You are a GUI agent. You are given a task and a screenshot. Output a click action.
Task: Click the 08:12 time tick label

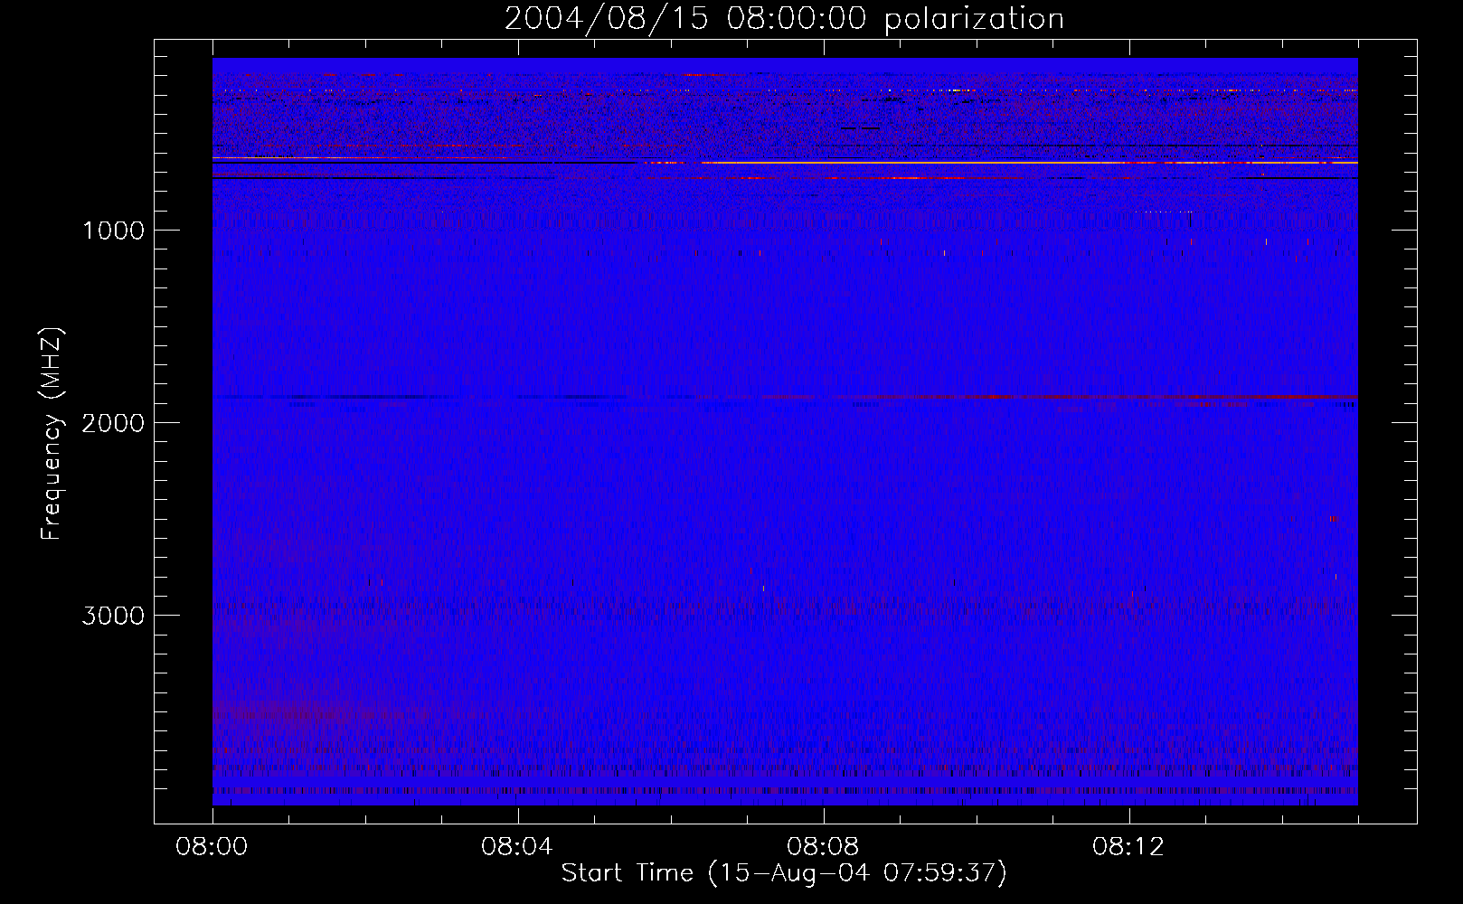click(x=1128, y=847)
